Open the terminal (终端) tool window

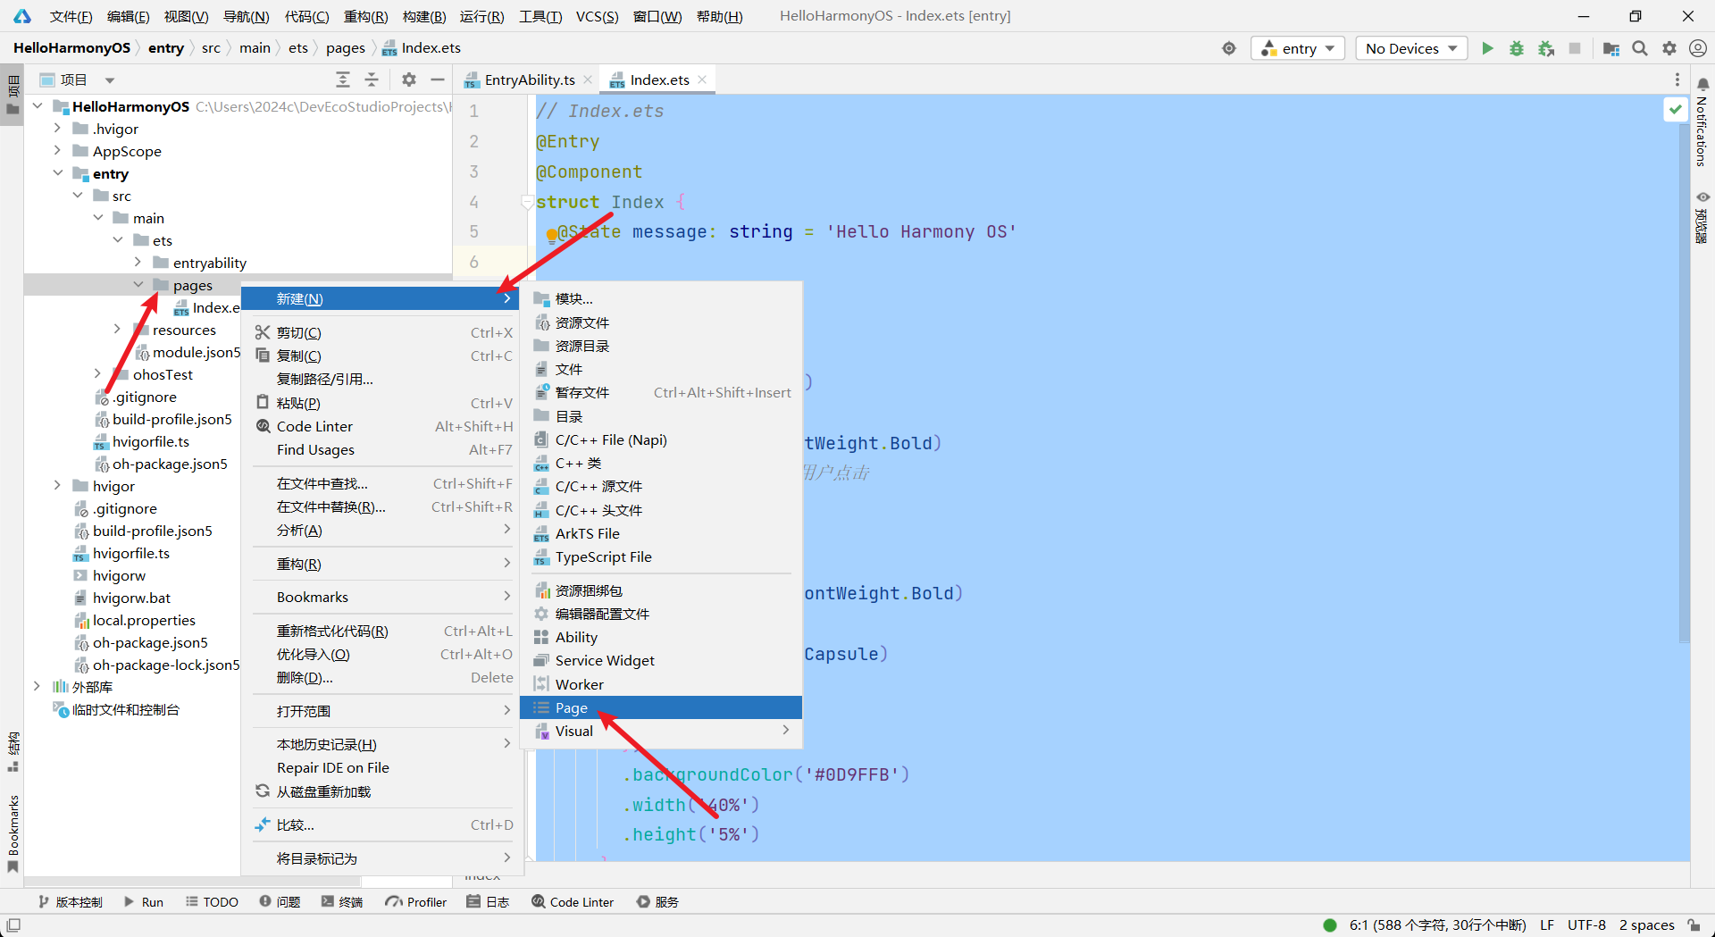342,902
